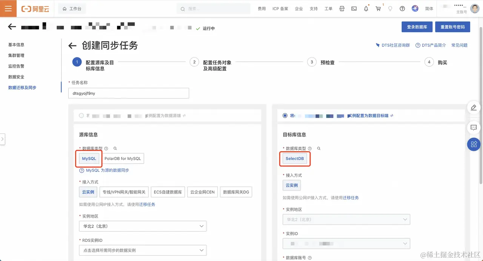Select step 2 配置任务对象及高级配置
This screenshot has width=483, height=261.
(x=210, y=65)
